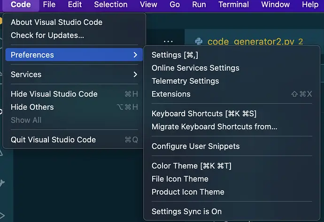
Task: Open the Go menu
Action: [175, 5]
